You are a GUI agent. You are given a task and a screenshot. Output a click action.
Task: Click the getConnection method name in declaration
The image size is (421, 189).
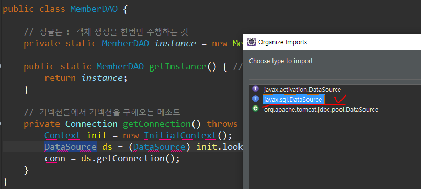(x=157, y=124)
